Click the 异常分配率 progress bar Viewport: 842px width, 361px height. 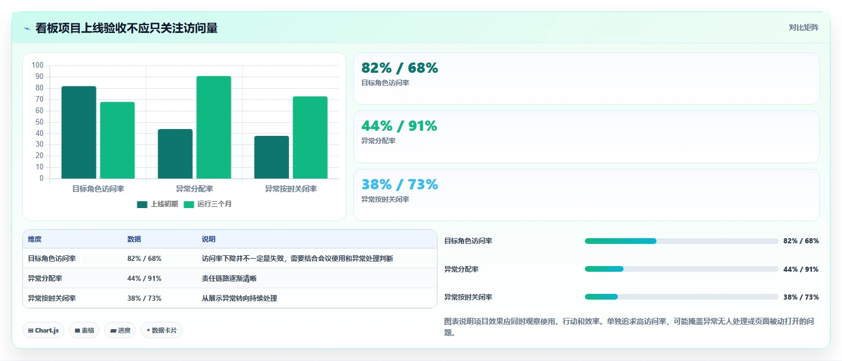coord(682,269)
